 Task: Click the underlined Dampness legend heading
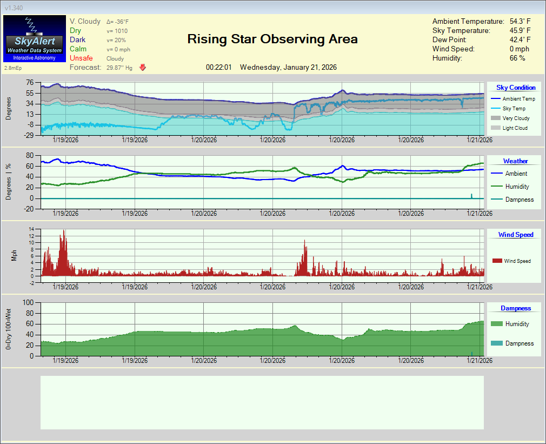click(x=515, y=308)
